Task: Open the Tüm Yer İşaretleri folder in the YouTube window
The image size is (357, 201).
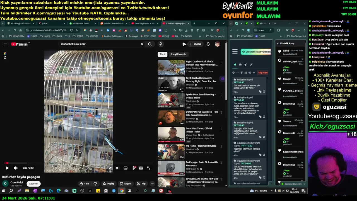Action: point(216,36)
